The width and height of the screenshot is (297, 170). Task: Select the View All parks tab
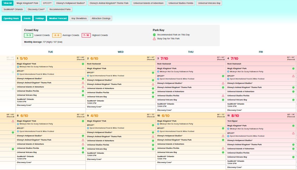(x=7, y=3)
